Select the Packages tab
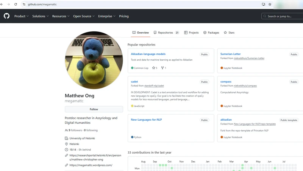303x171 pixels. 211,33
